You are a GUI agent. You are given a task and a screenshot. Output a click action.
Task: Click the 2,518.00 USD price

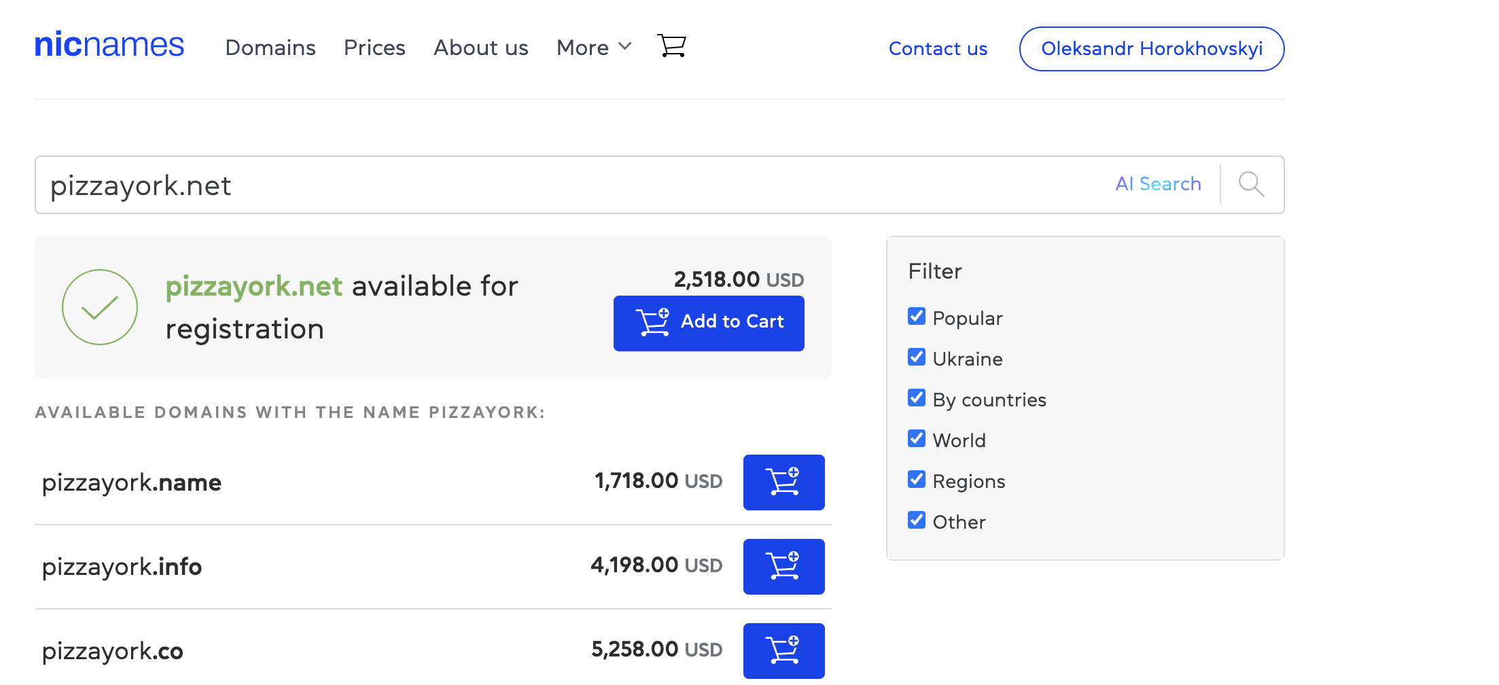(x=739, y=279)
